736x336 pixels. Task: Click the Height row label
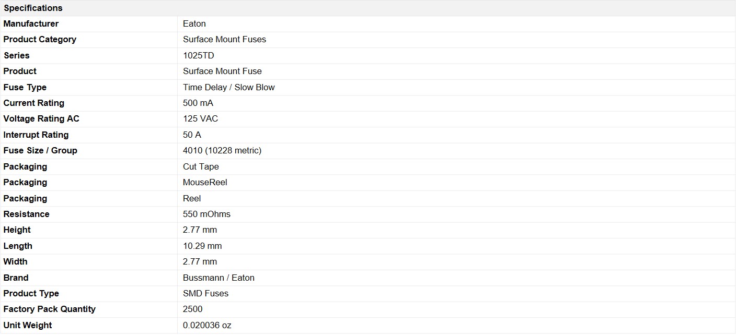tap(17, 230)
